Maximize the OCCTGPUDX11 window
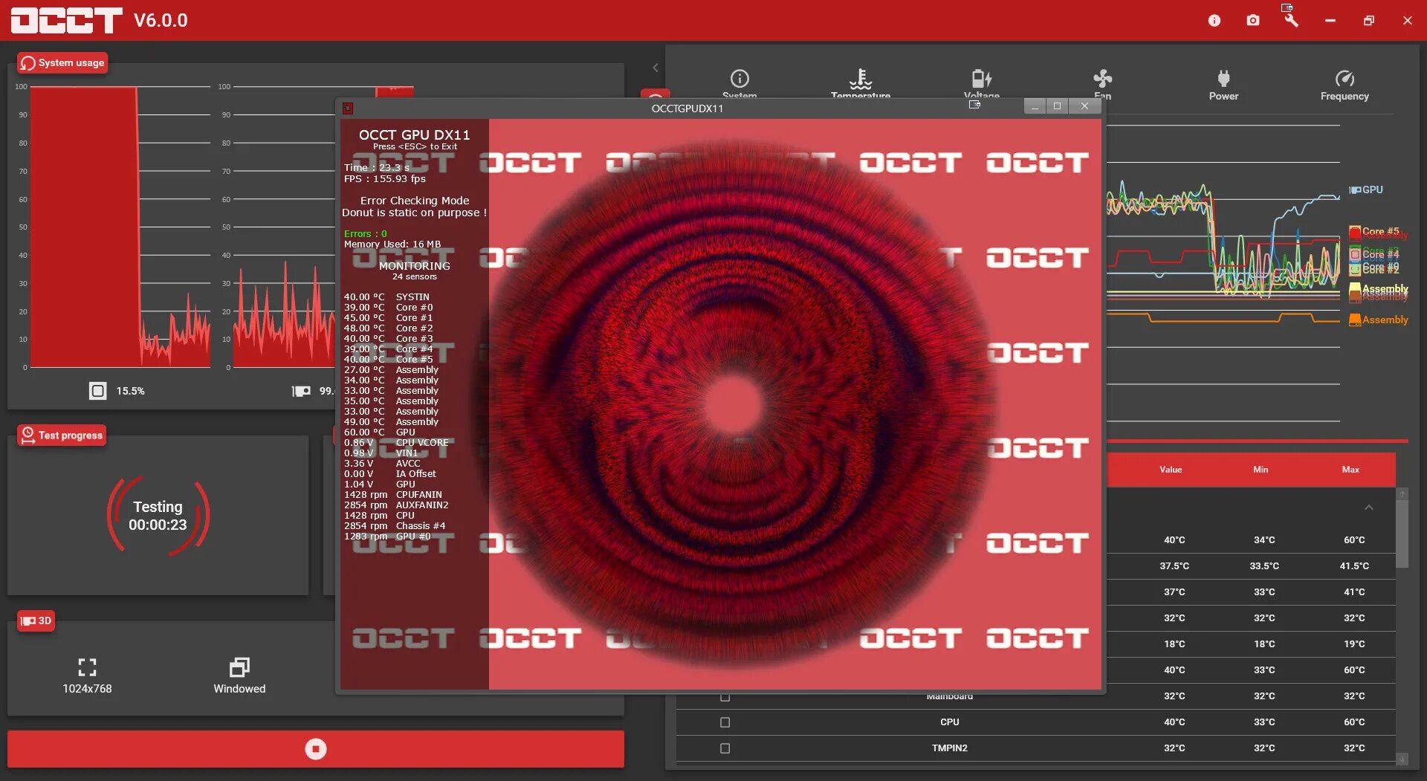1427x781 pixels. [1057, 106]
